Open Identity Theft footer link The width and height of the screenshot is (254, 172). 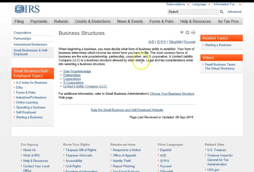[122, 161]
